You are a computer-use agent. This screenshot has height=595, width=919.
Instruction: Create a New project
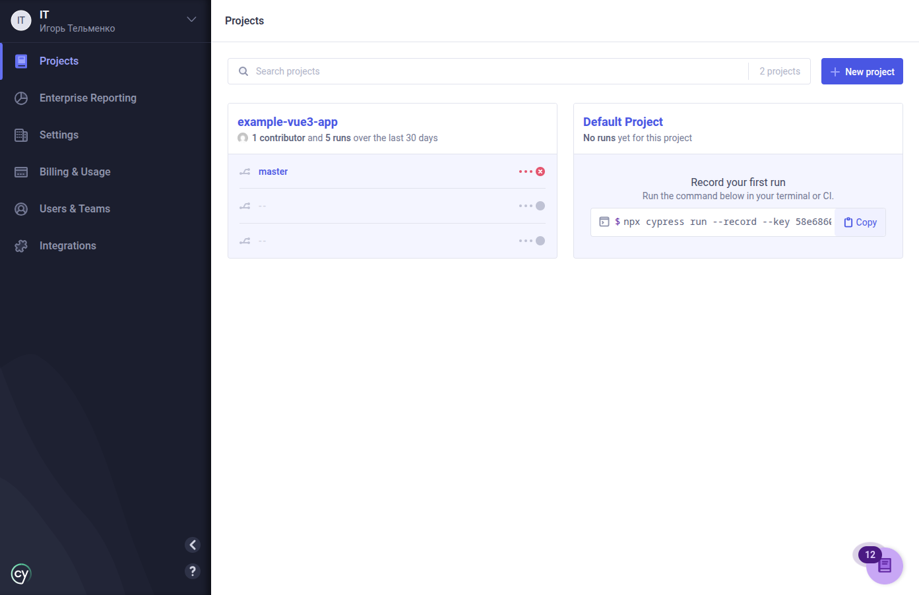(862, 71)
